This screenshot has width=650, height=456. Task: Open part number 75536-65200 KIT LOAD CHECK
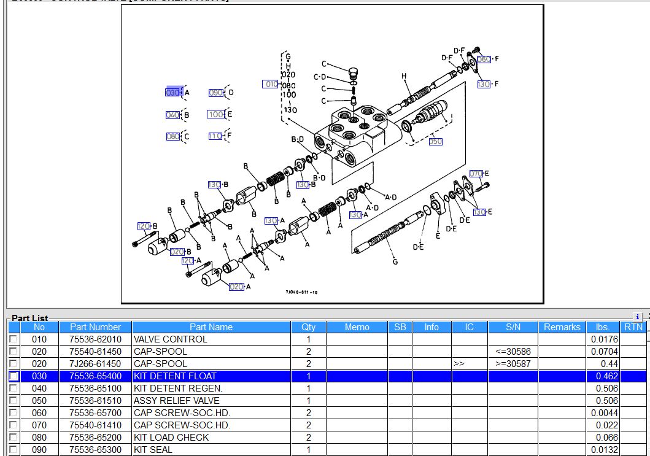[95, 438]
